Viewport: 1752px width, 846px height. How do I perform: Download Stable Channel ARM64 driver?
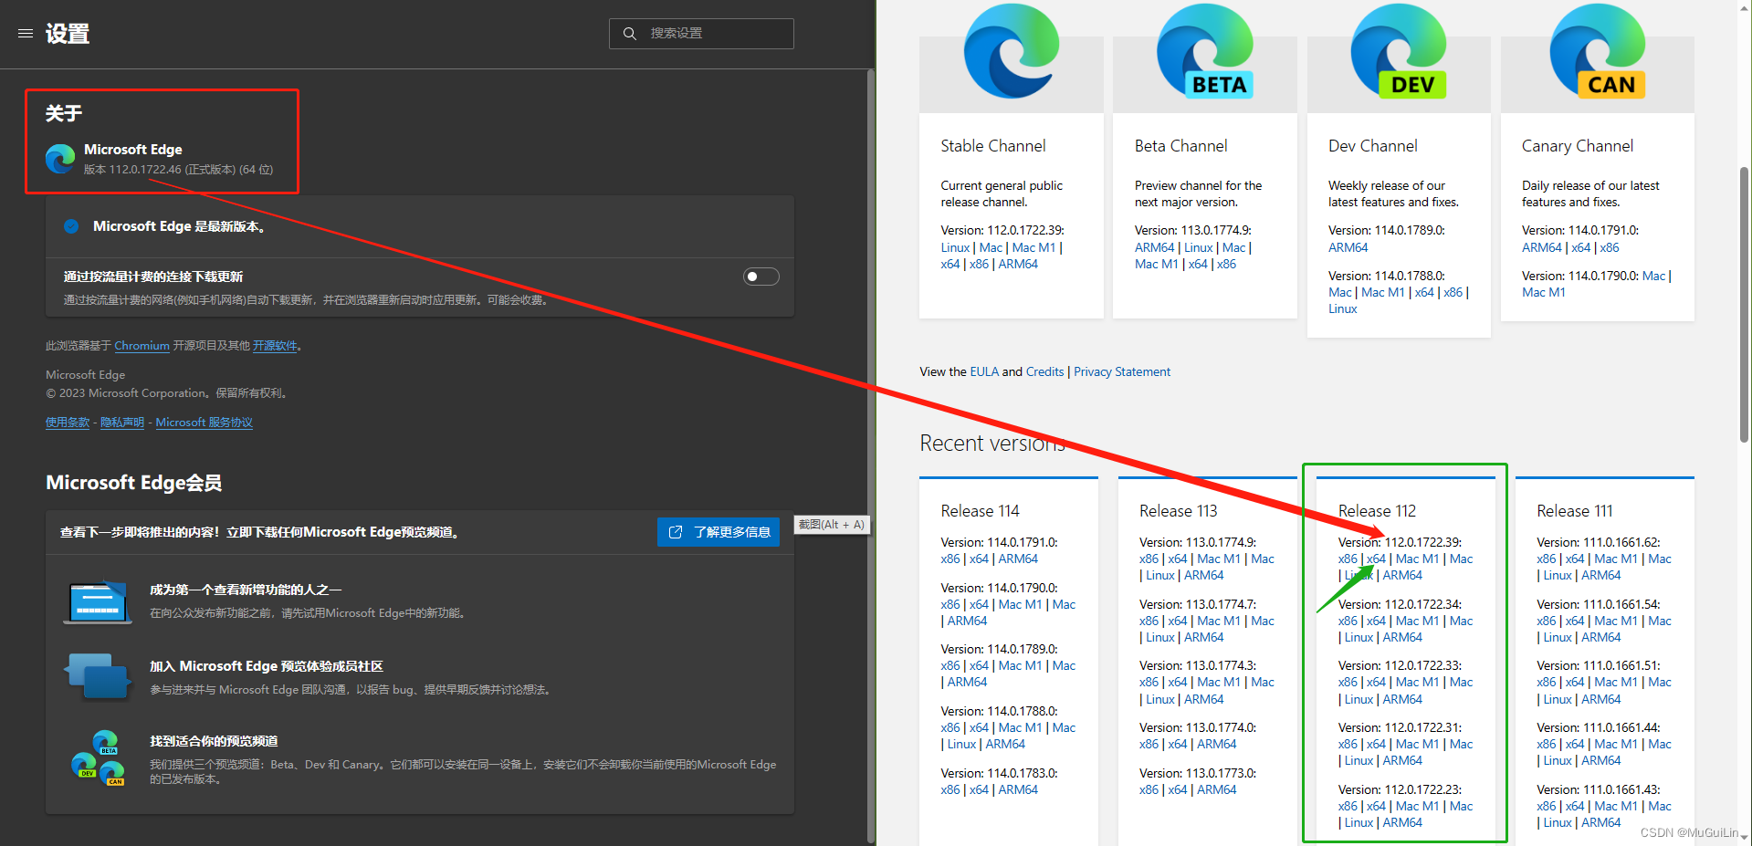(1018, 264)
